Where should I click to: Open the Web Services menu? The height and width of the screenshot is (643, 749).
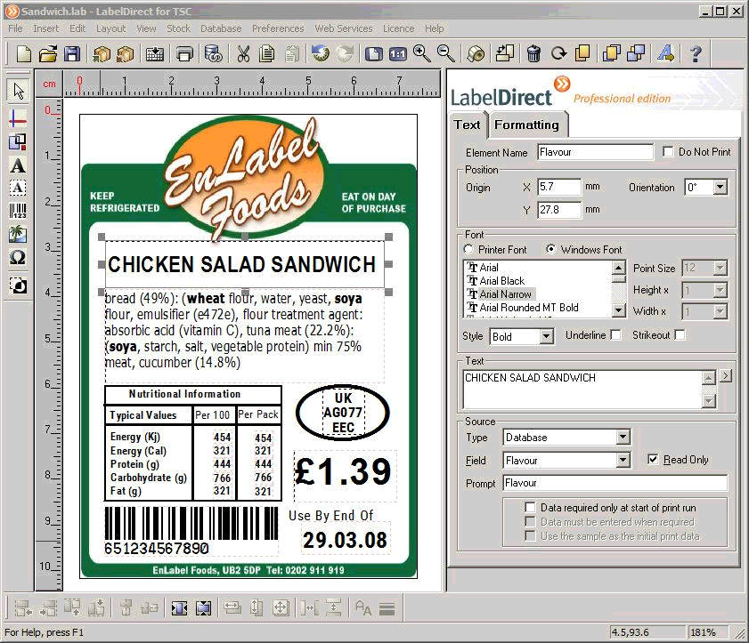tap(344, 28)
